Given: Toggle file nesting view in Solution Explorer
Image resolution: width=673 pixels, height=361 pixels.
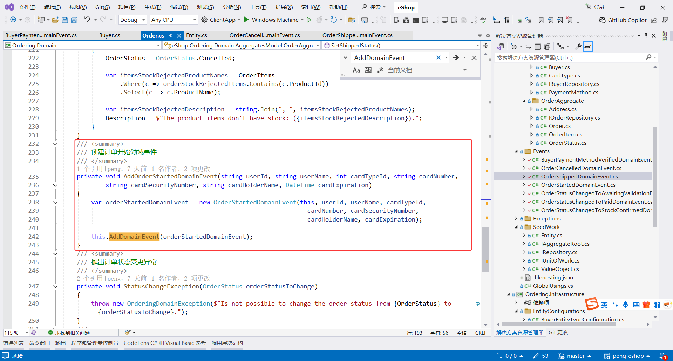Looking at the screenshot, I should tap(561, 47).
